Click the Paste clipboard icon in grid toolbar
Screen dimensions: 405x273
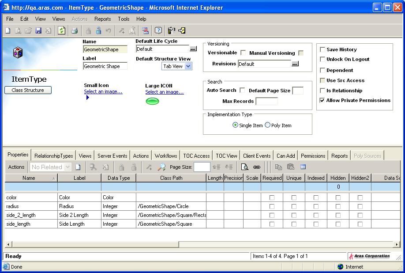[x=291, y=167]
